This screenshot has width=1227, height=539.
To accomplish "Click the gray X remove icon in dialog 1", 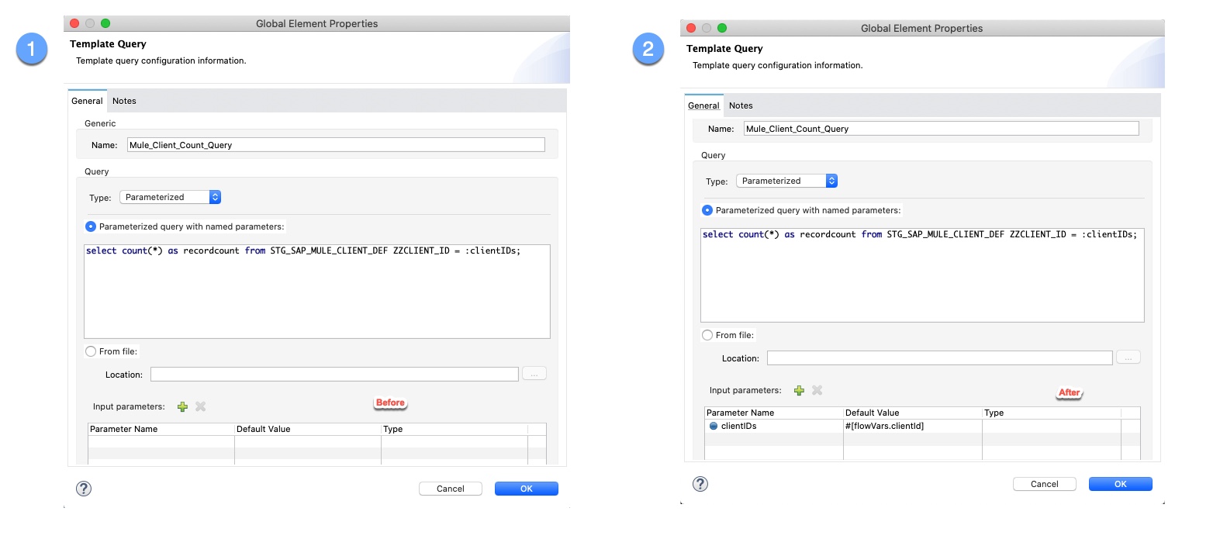I will (201, 406).
